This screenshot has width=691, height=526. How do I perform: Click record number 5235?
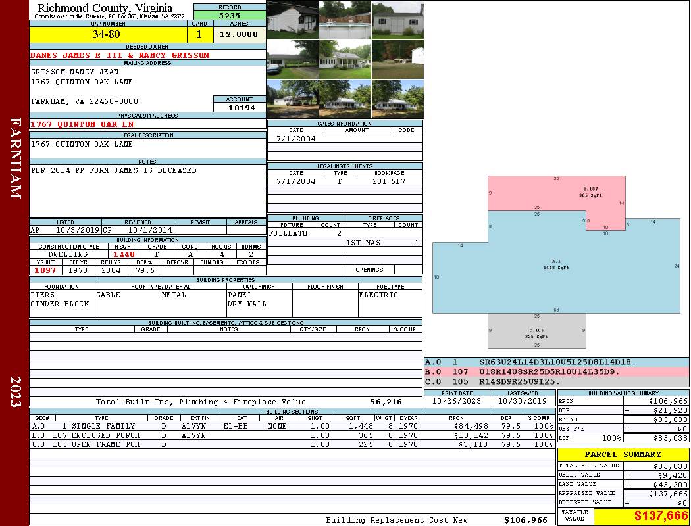coord(230,16)
